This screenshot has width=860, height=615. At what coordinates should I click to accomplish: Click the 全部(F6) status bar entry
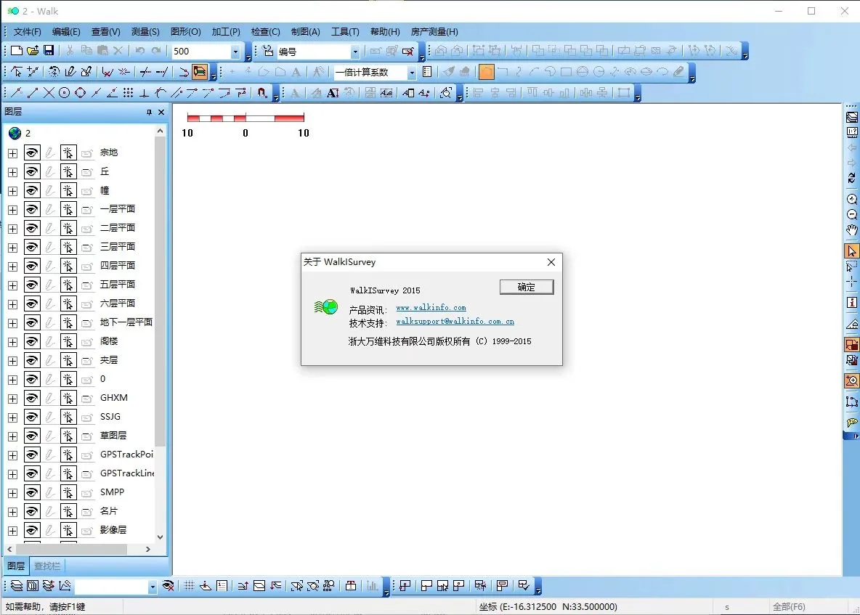[x=789, y=607]
